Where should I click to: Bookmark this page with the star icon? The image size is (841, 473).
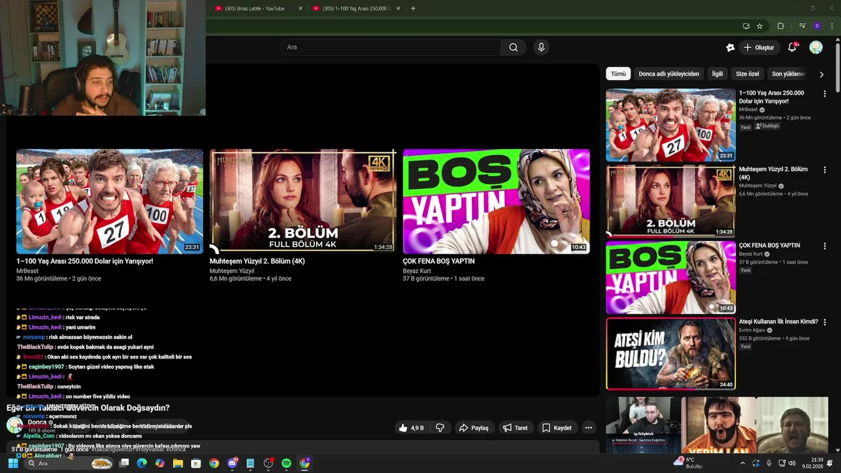coord(760,26)
